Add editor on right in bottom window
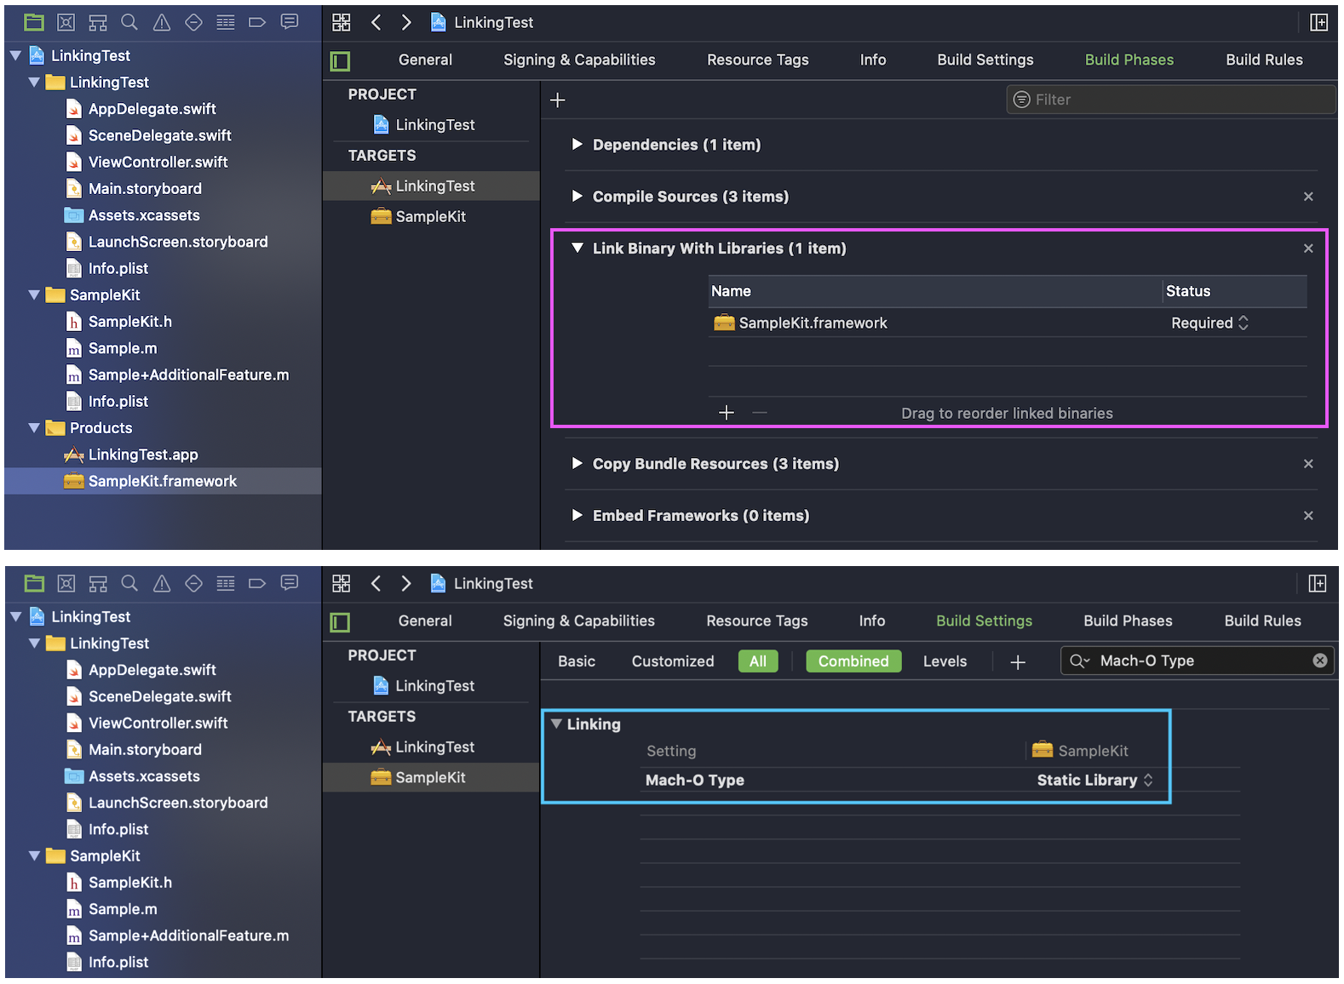 (x=1318, y=583)
